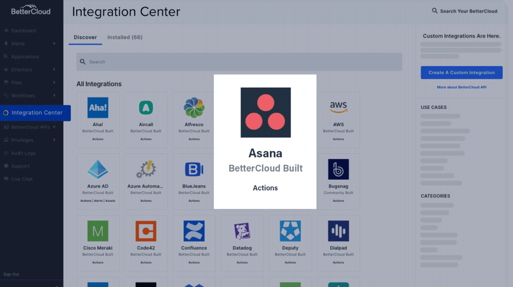This screenshot has height=287, width=513.
Task: Click the magnifier icon in integrations search bar
Action: [83, 62]
